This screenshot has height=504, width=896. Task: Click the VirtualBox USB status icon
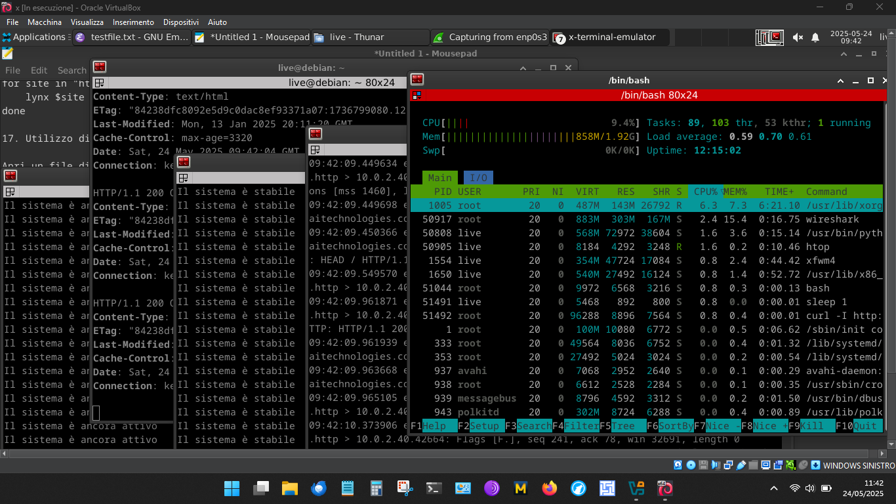(x=741, y=465)
